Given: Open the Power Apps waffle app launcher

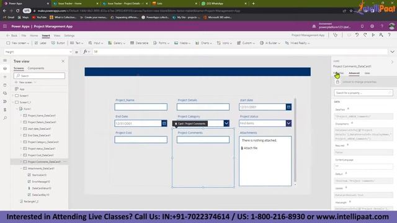Looking at the screenshot, I should (x=5, y=26).
